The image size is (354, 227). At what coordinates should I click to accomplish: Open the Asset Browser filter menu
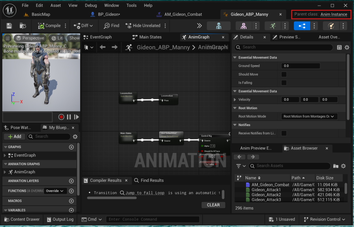241,166
